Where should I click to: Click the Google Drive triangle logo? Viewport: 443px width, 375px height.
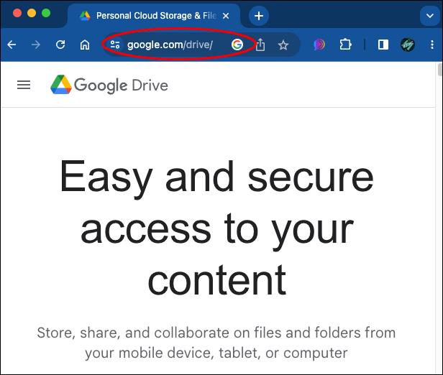coord(60,85)
